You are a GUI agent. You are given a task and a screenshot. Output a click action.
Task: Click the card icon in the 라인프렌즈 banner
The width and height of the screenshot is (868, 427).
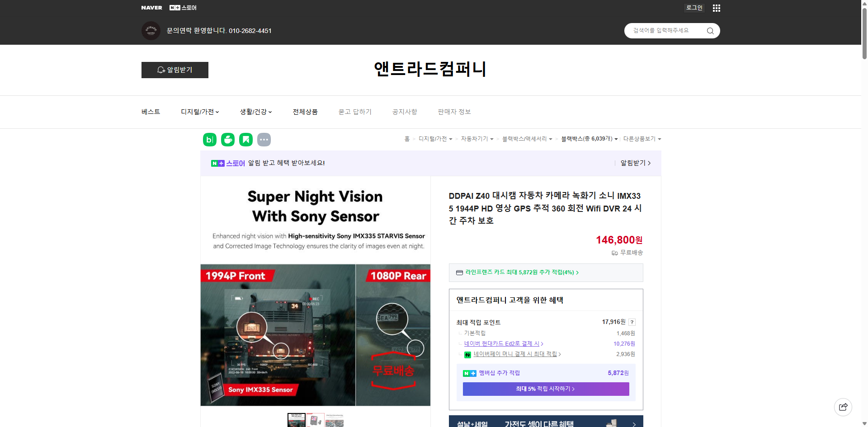[x=459, y=272]
